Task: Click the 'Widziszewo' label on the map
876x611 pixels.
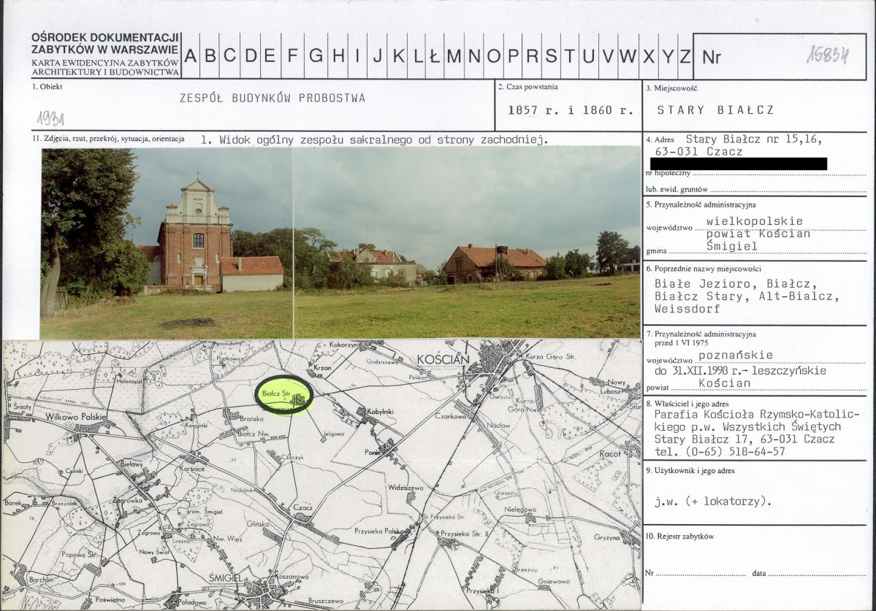Action: [405, 488]
